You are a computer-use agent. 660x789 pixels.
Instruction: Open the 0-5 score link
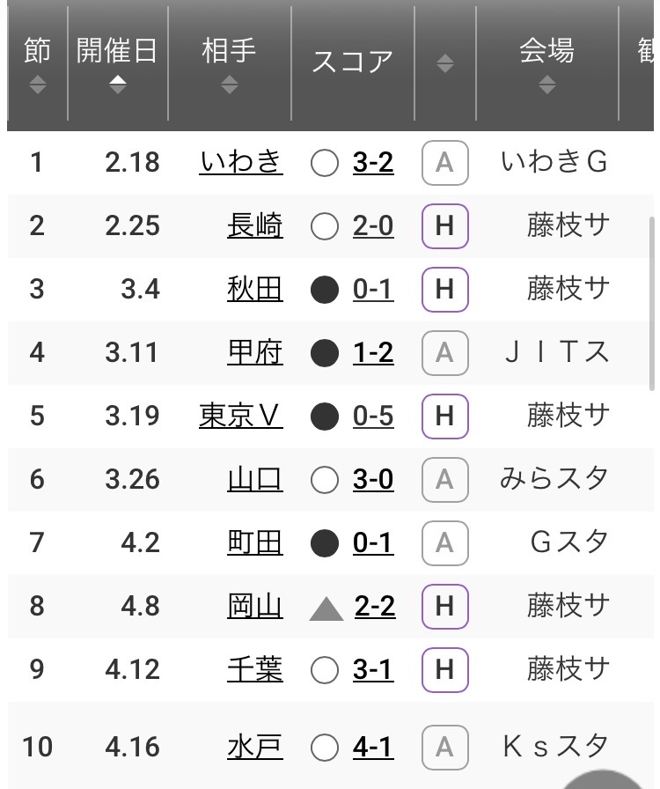(373, 417)
